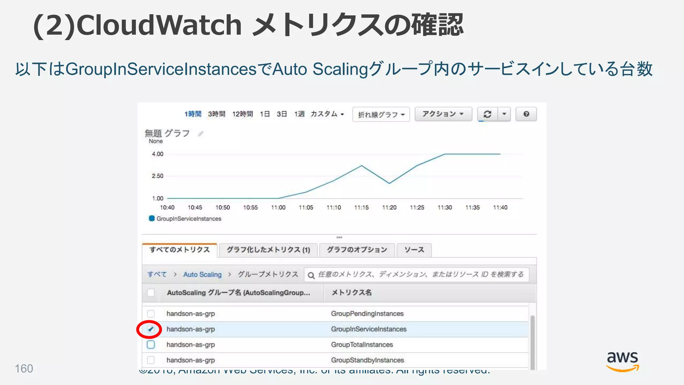
Task: Select the 1日 time range
Action: click(265, 114)
